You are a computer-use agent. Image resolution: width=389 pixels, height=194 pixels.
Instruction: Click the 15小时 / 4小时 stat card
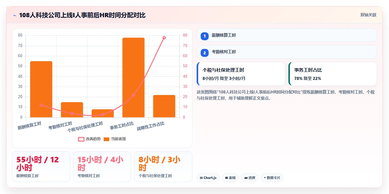tap(102, 167)
